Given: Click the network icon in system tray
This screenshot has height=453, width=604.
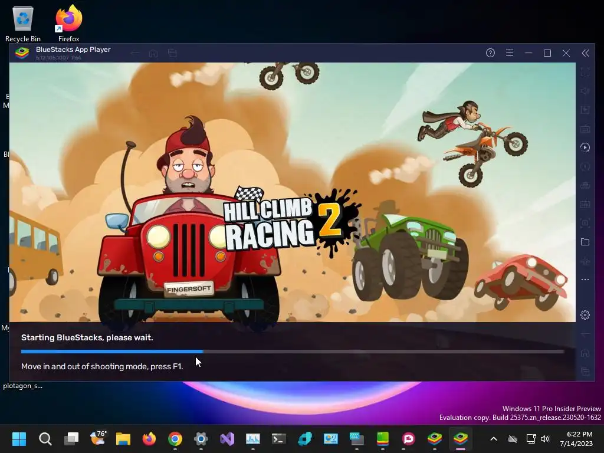Looking at the screenshot, I should pos(531,439).
